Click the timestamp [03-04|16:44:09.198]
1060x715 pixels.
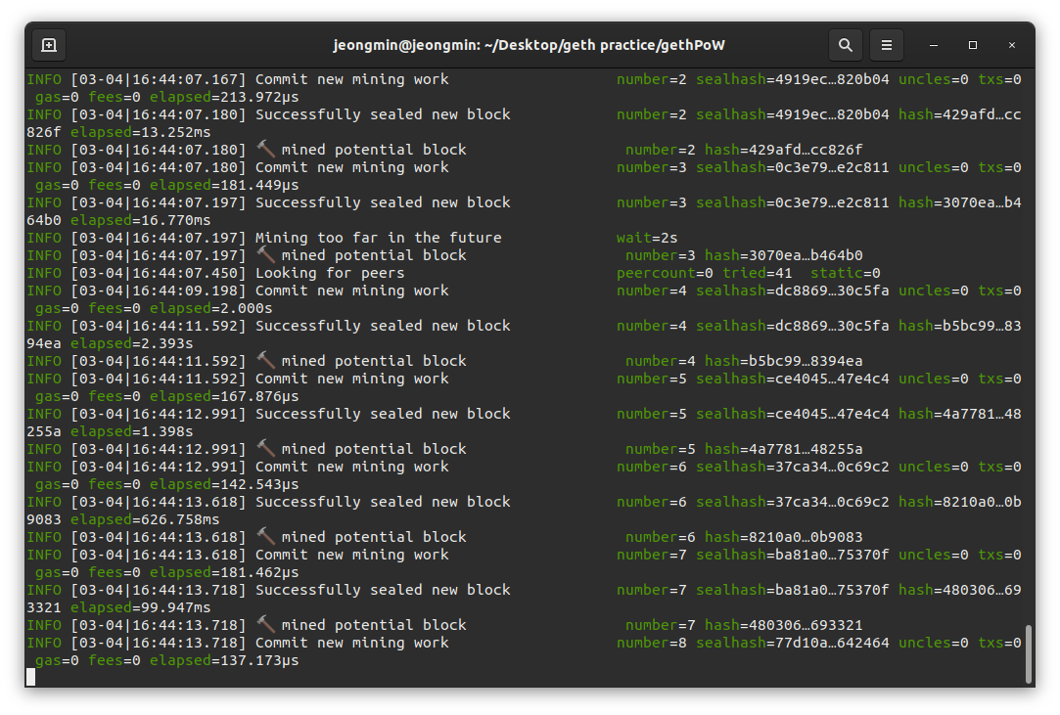tap(159, 290)
